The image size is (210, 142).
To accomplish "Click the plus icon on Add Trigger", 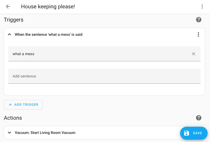I will 10,105.
